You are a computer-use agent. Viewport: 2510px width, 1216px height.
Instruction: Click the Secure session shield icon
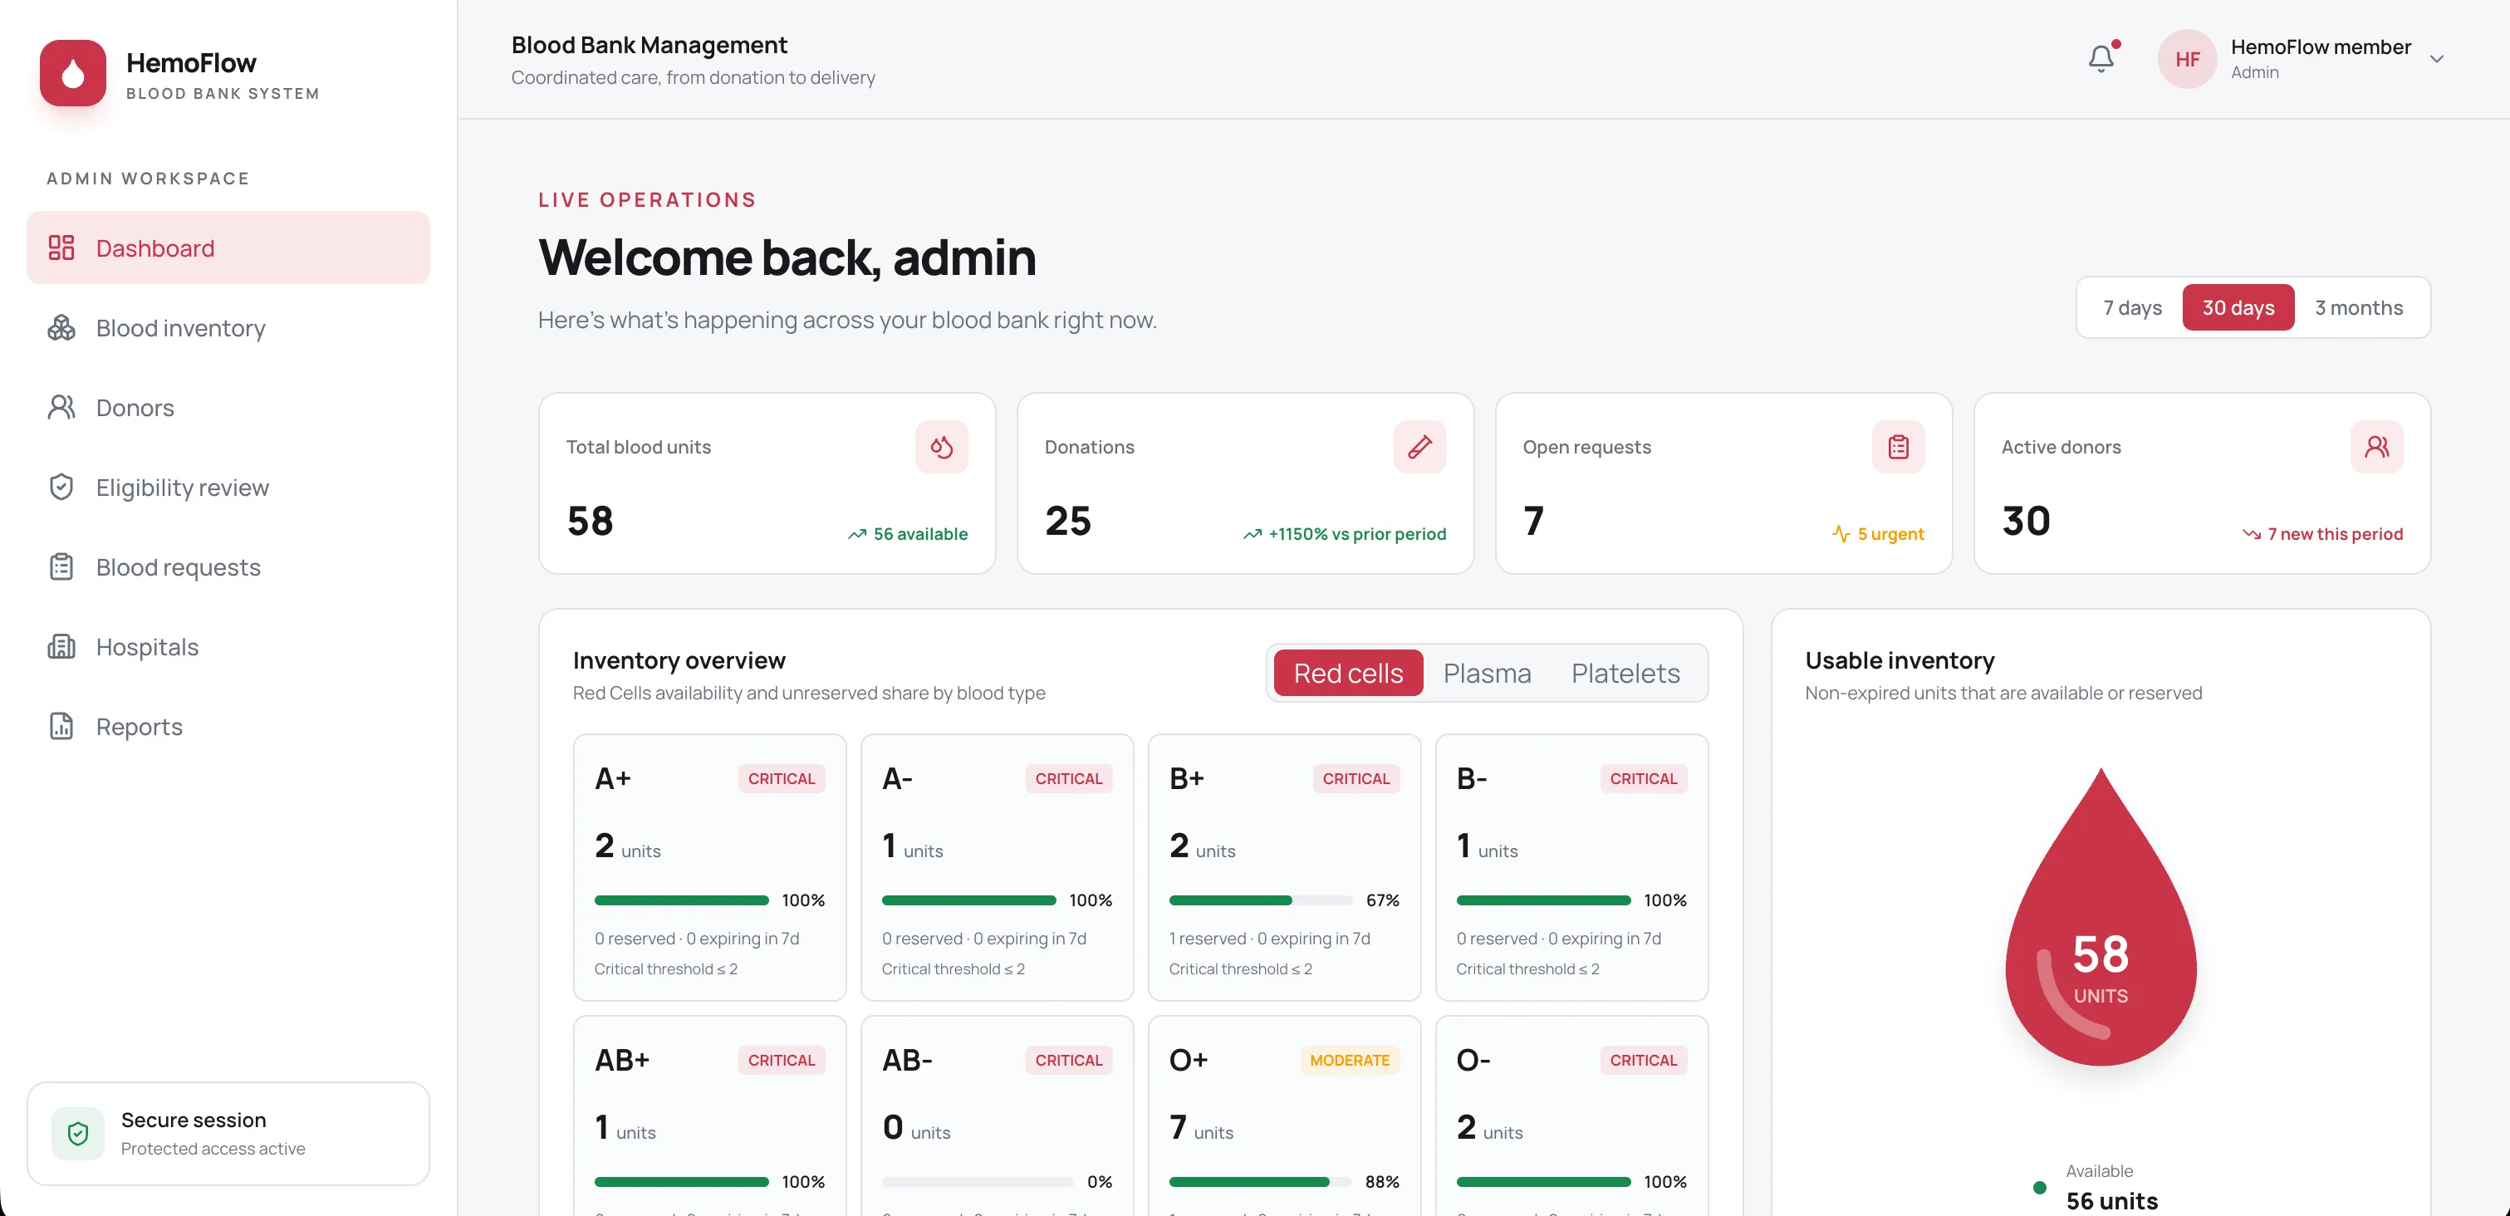click(x=78, y=1133)
